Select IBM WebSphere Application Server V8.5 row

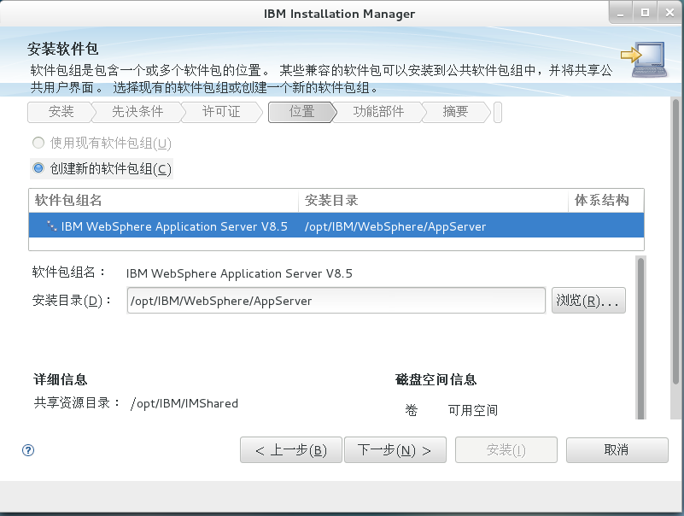pyautogui.click(x=336, y=226)
